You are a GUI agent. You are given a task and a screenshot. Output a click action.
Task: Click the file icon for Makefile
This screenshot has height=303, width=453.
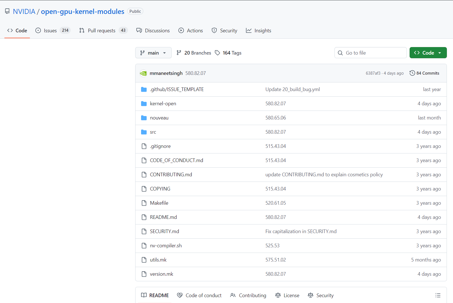click(x=144, y=203)
